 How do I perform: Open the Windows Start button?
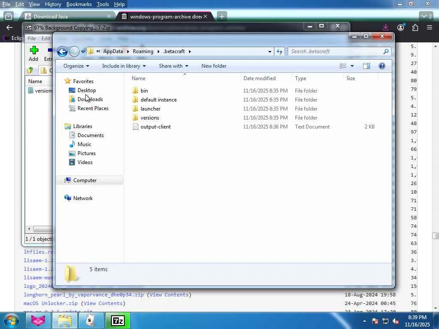click(x=11, y=320)
